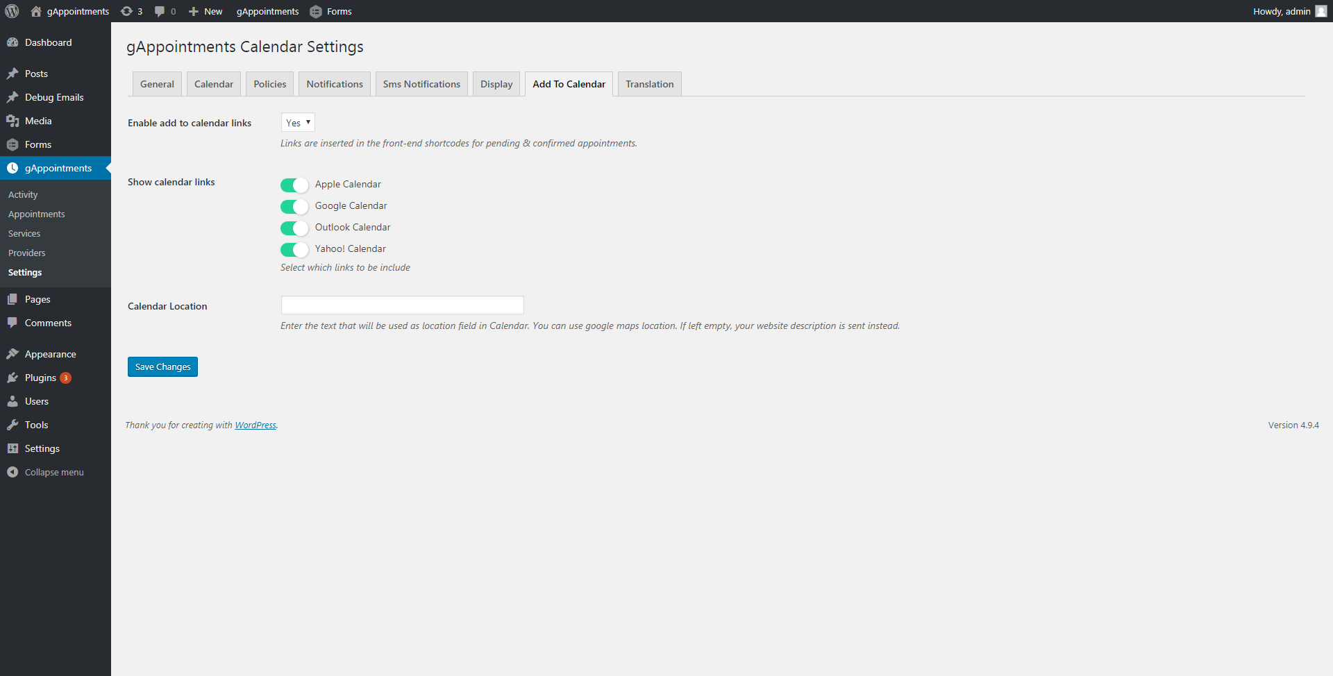The image size is (1333, 676).
Task: Click the Collapse menu arrow icon
Action: point(12,472)
